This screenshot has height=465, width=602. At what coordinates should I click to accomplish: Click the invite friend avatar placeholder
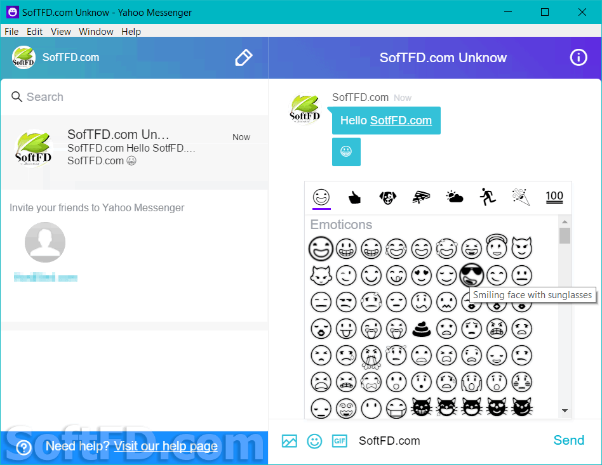tap(45, 242)
